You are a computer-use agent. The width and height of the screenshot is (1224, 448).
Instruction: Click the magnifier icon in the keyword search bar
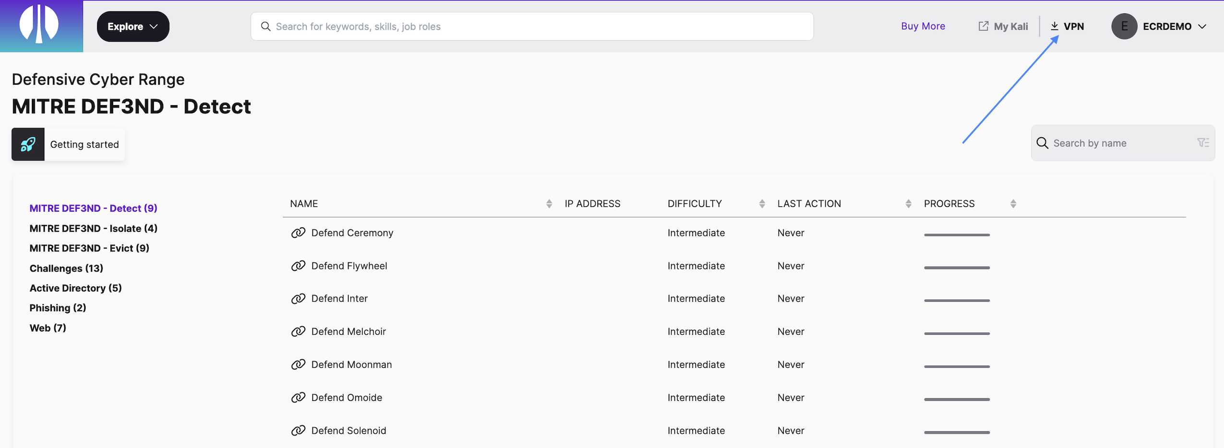pyautogui.click(x=266, y=26)
